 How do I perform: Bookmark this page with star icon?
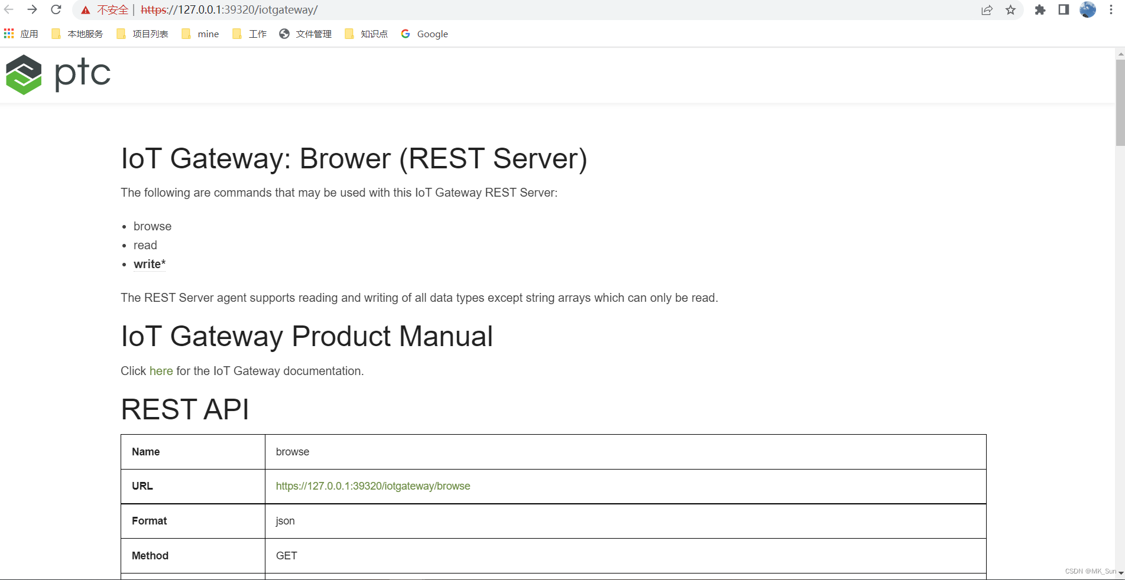(x=1011, y=10)
